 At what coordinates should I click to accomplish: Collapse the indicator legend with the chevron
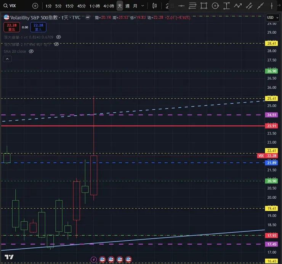point(7,59)
